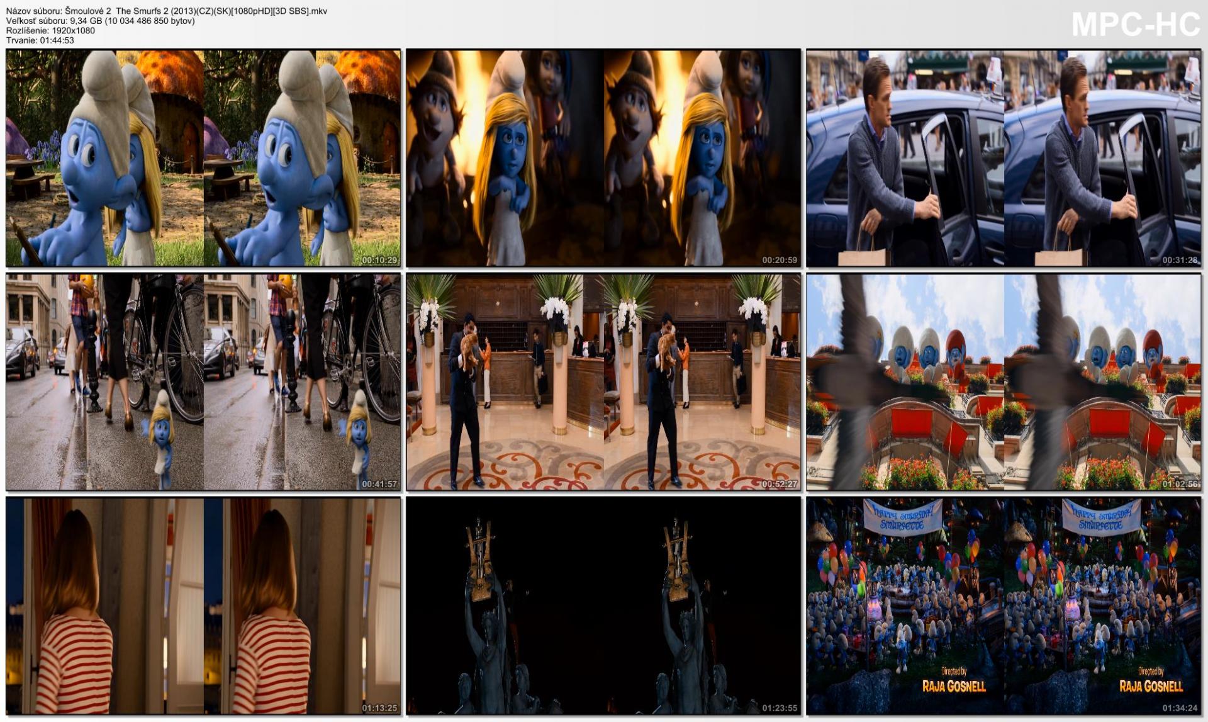
Task: Open the striped shirt girl thumbnail
Action: click(x=203, y=606)
